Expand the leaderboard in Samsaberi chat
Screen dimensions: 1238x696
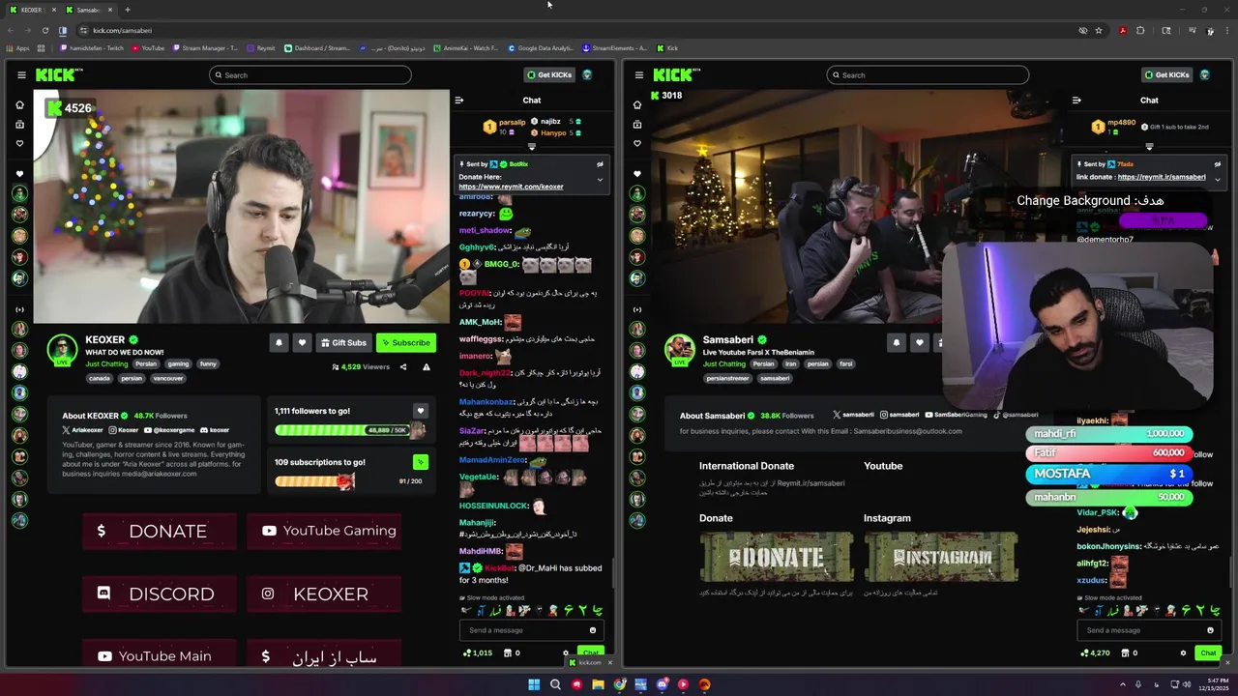[x=1149, y=147]
